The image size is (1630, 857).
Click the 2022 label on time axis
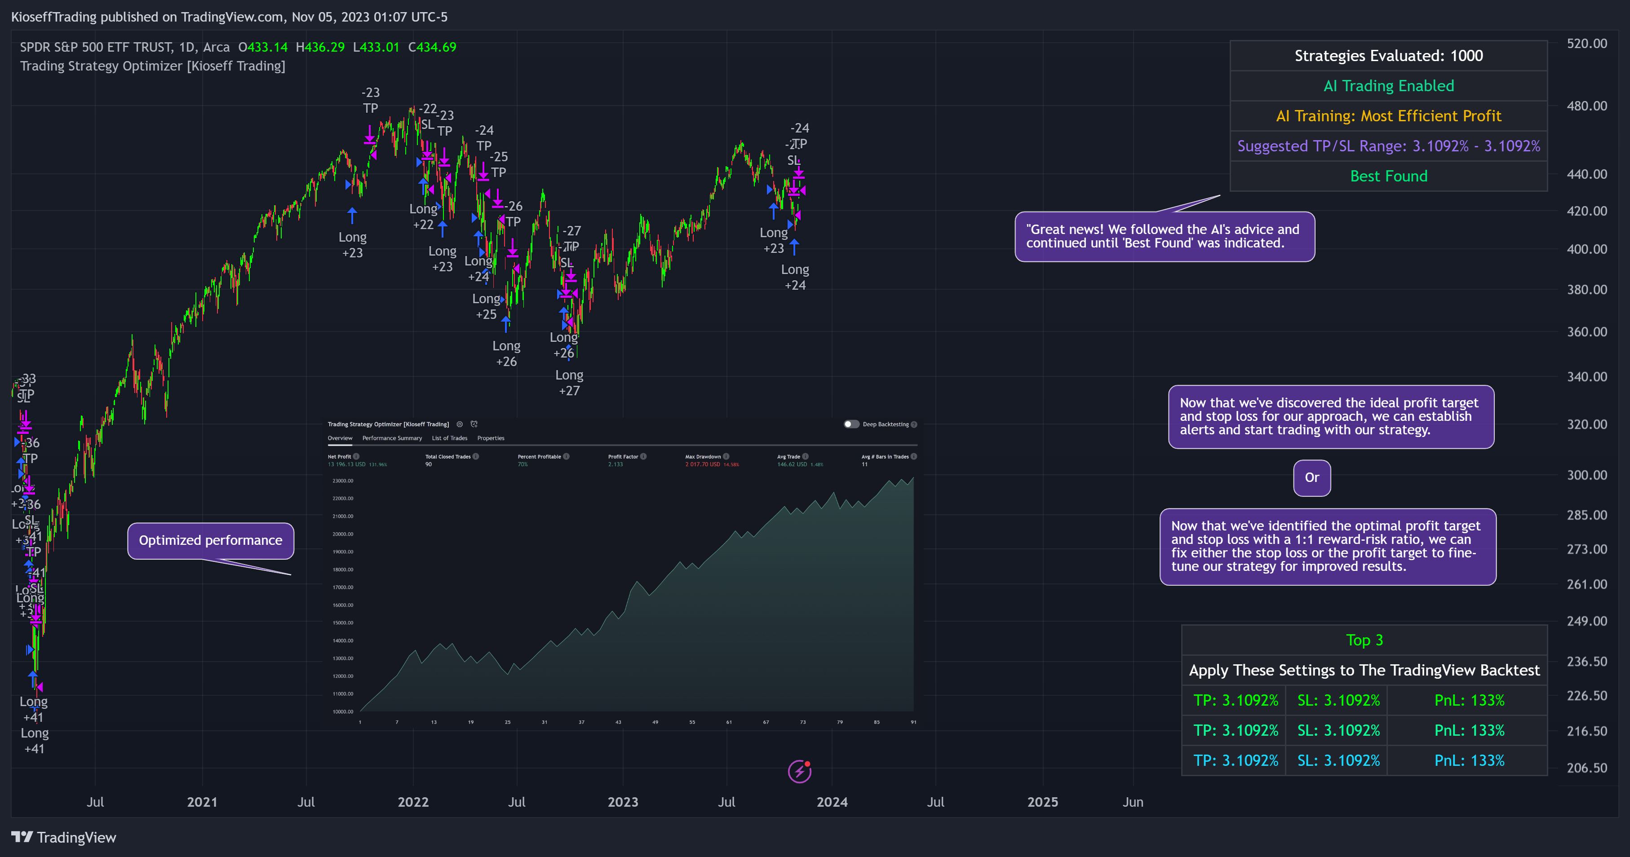[413, 802]
